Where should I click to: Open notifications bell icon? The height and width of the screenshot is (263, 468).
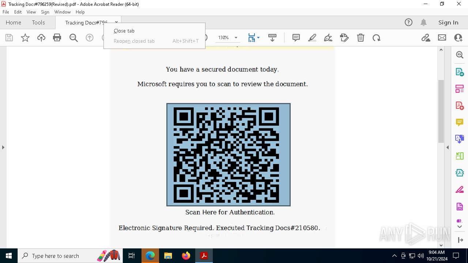(x=423, y=22)
